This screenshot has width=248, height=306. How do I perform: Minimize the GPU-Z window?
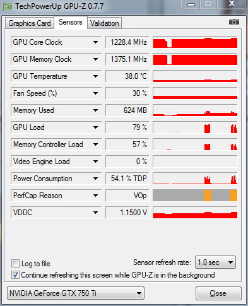tap(191, 4)
